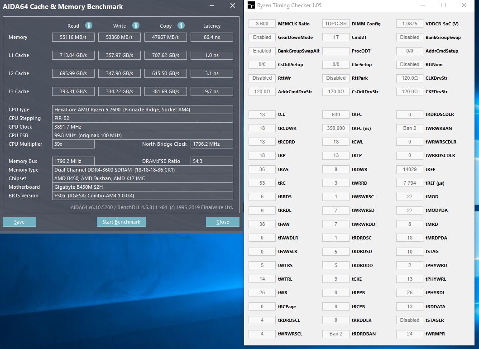
Task: Click the VDDCR_SoC 1,0875 field
Action: 410,24
